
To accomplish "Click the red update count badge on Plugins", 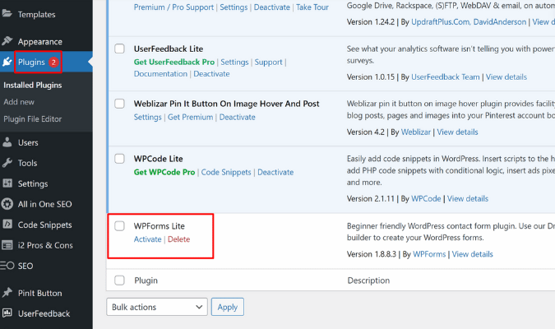I will point(53,63).
